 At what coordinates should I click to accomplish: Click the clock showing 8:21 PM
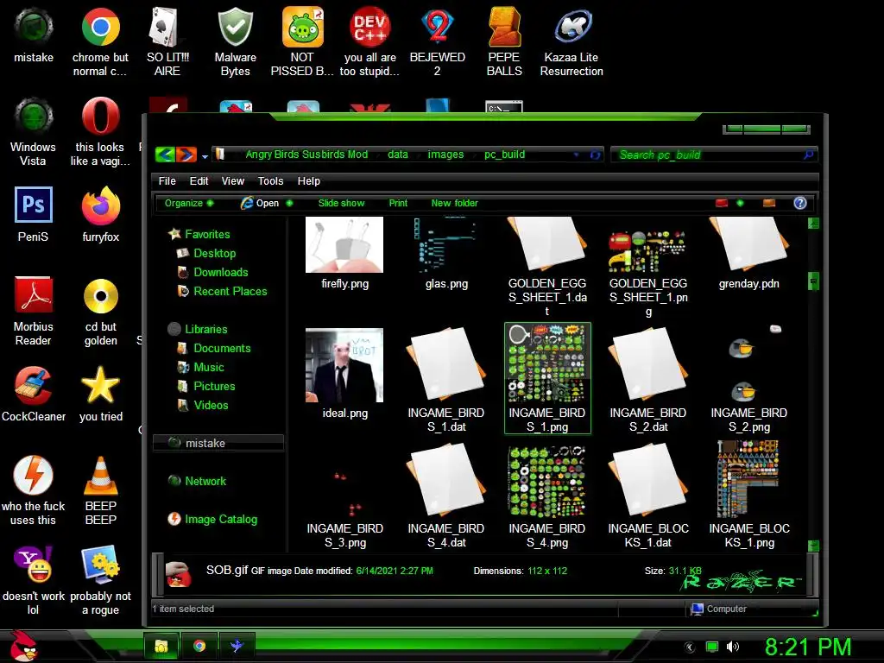pyautogui.click(x=807, y=647)
